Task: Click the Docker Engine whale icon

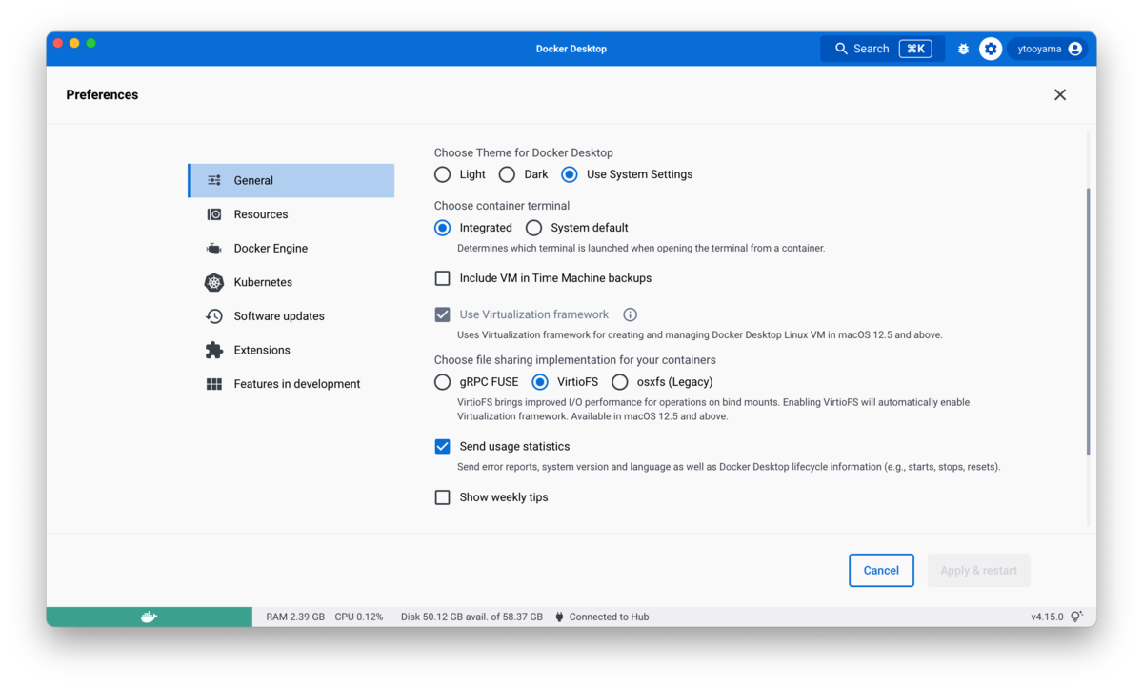Action: coord(214,249)
